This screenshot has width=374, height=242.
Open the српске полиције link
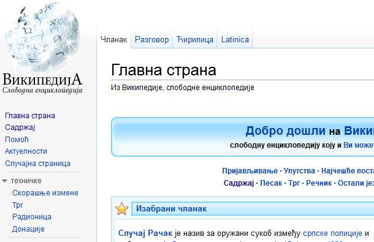point(332,233)
